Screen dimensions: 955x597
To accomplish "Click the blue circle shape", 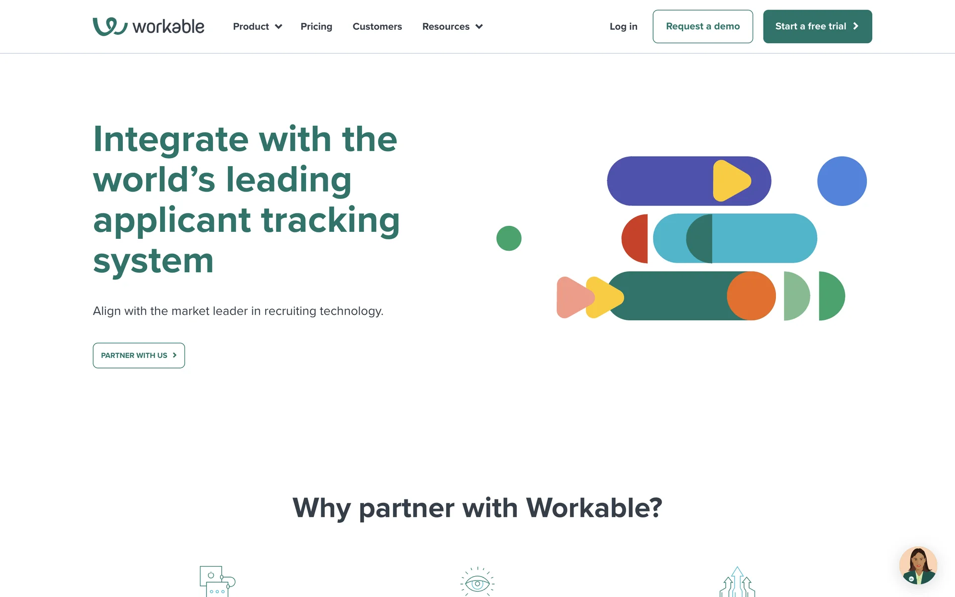I will tap(842, 181).
